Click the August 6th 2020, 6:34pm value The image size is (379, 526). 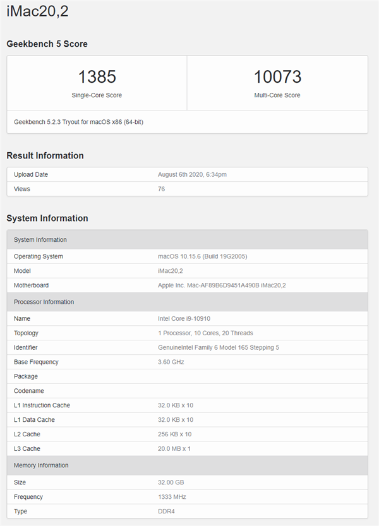(x=193, y=174)
